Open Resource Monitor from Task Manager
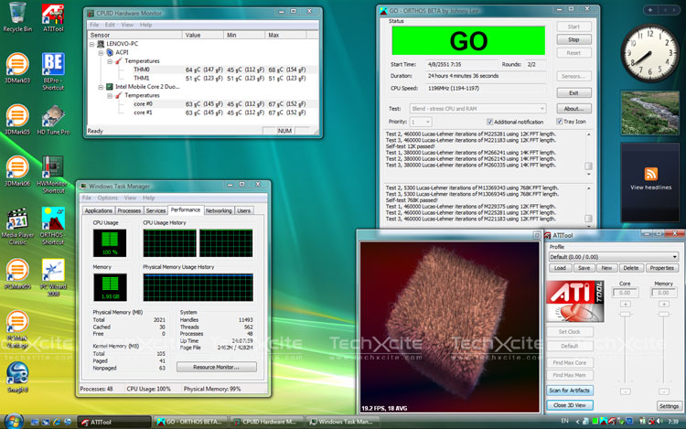 (x=217, y=367)
